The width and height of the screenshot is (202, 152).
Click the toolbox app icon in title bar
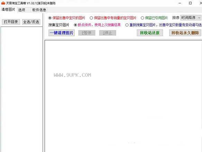coord(3,3)
